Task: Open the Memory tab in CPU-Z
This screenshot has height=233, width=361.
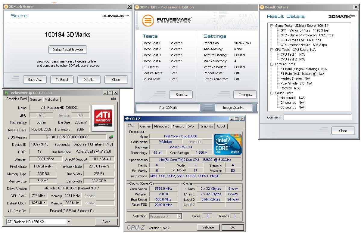Action: pyautogui.click(x=179, y=126)
